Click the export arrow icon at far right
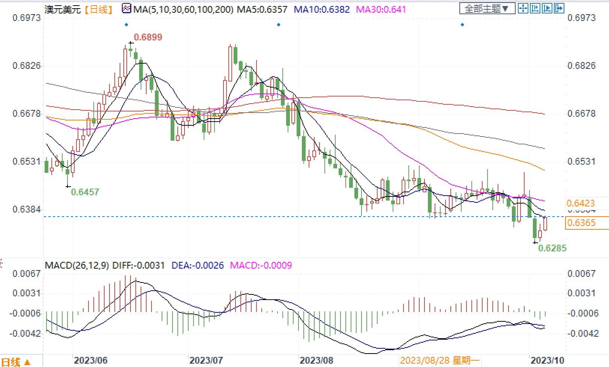609x367 pixels. 559,8
